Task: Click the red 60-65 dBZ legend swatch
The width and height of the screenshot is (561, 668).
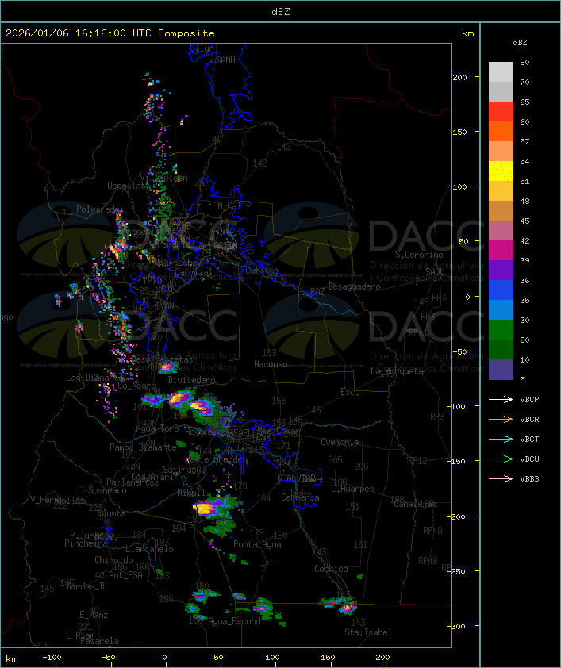Action: coord(501,112)
